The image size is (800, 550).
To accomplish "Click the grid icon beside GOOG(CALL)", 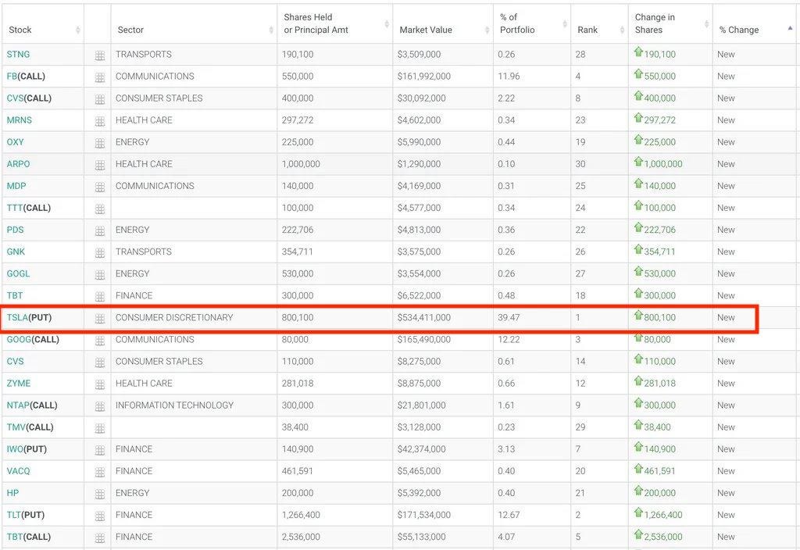I will click(100, 341).
